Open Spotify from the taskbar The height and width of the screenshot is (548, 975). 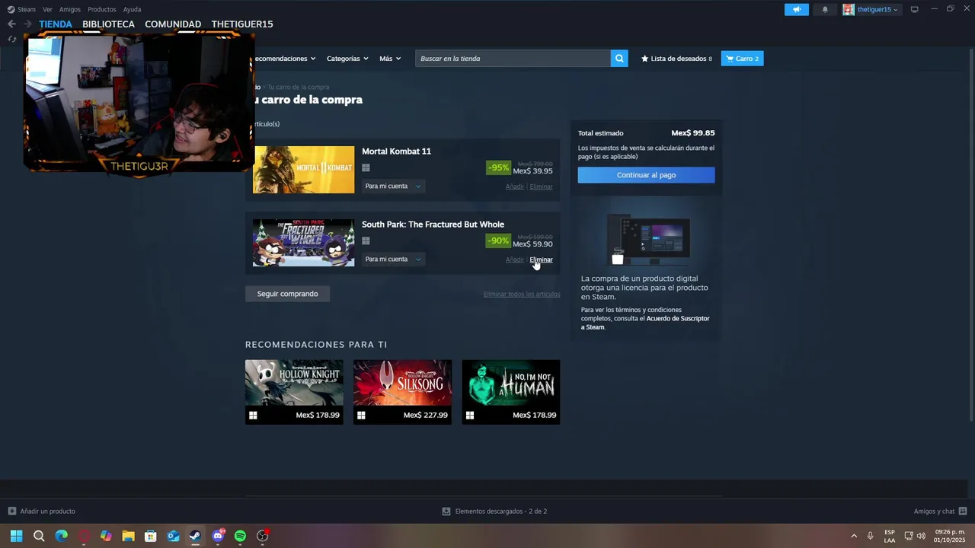tap(240, 536)
